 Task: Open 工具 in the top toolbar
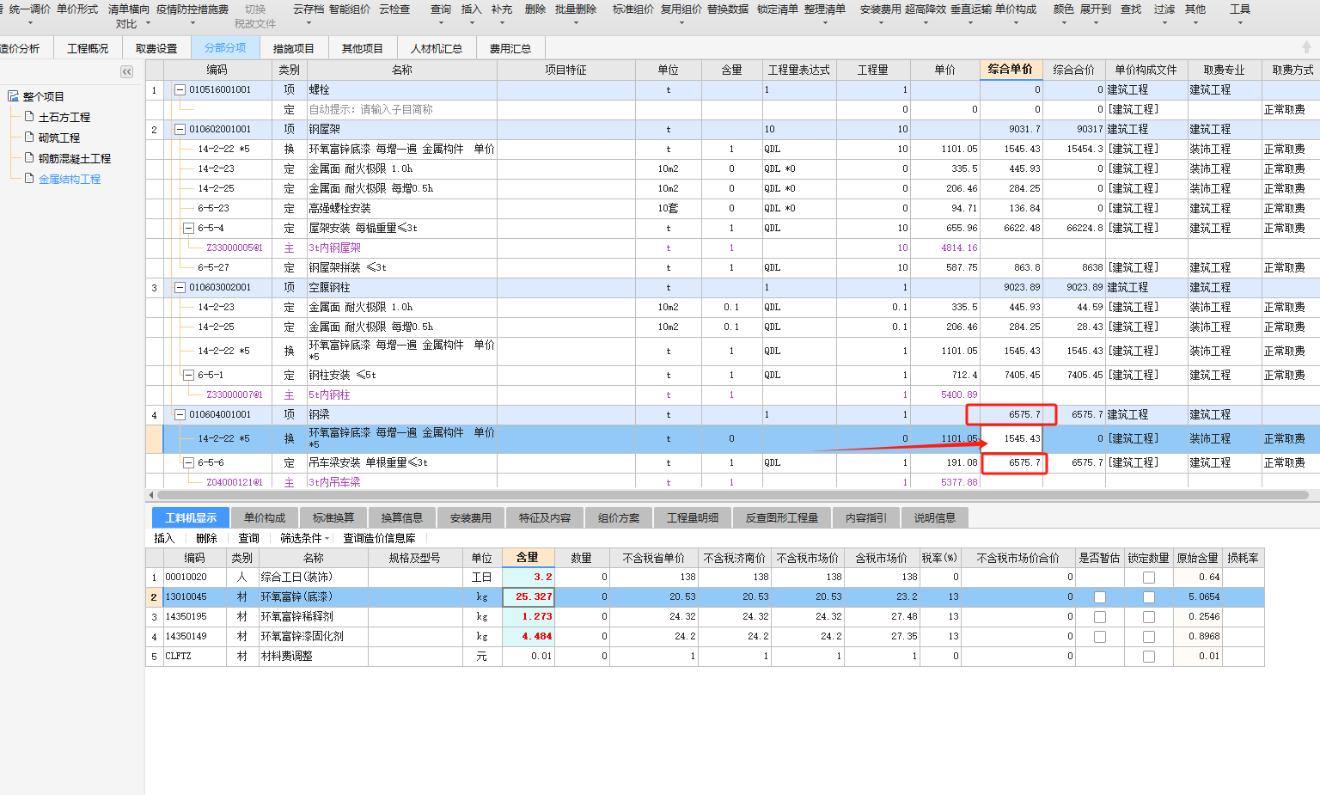click(1240, 9)
